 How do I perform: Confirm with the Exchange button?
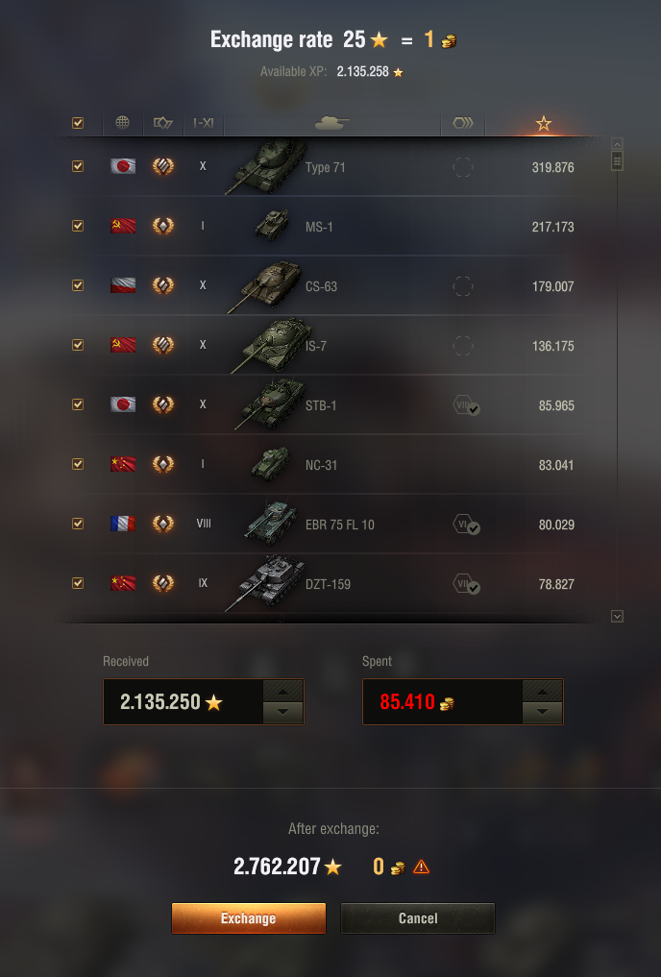(x=249, y=918)
